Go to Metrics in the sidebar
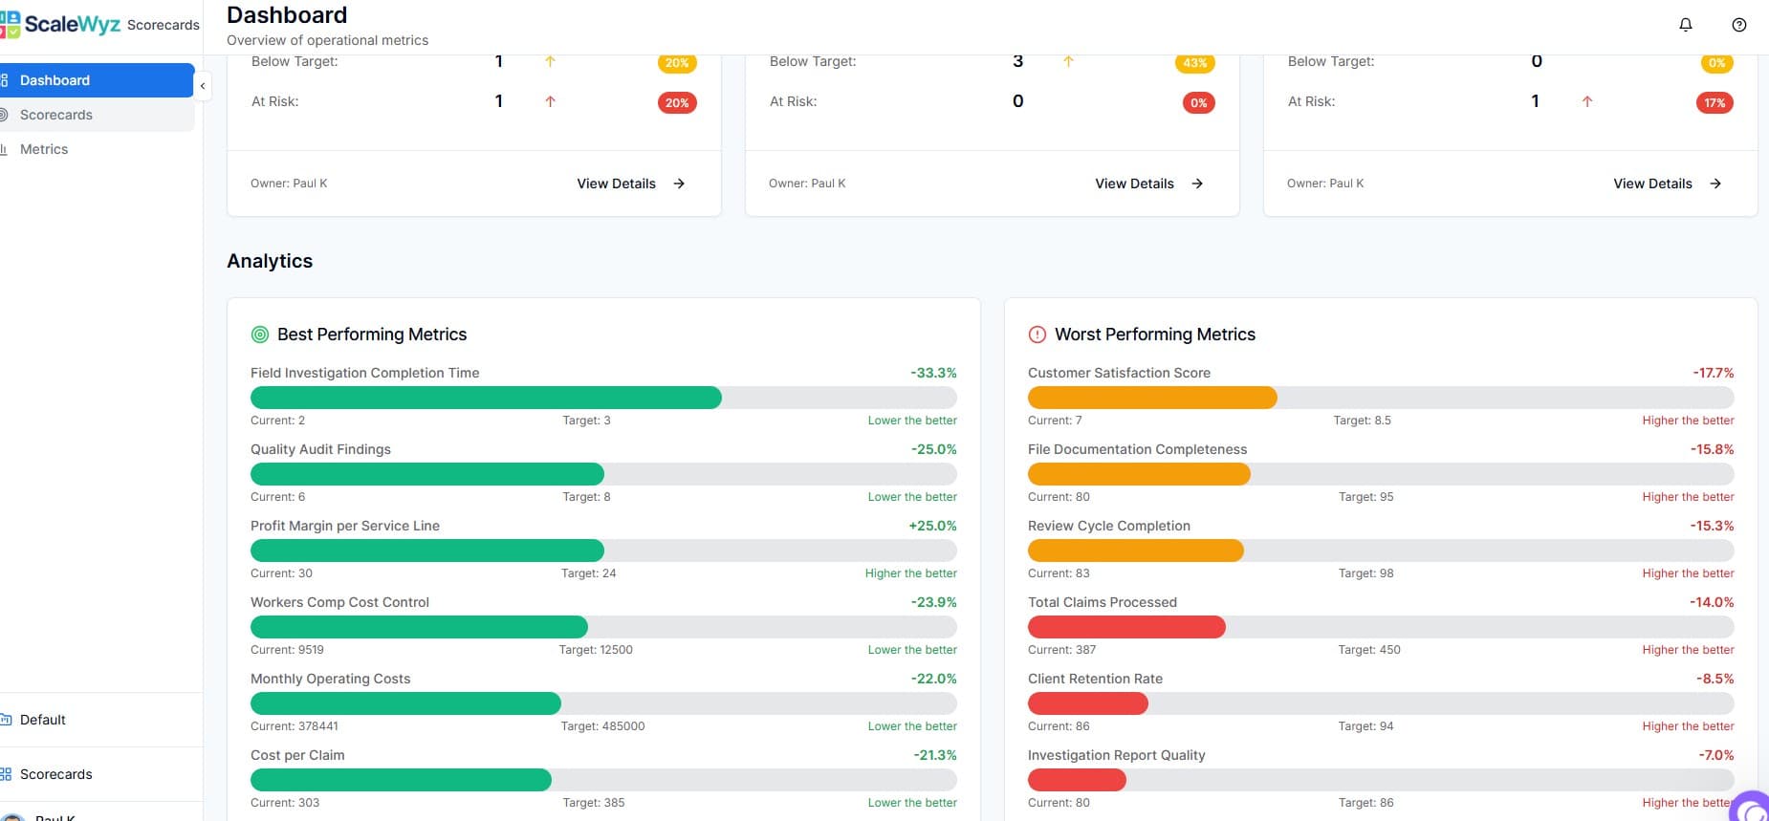This screenshot has width=1769, height=821. pyautogui.click(x=44, y=149)
